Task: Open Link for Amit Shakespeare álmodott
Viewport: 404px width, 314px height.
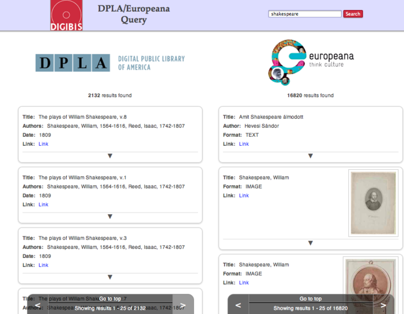Action: coord(244,144)
